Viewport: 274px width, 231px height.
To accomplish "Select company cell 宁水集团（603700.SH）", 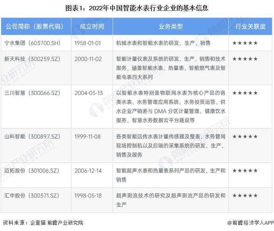I will [x=33, y=43].
